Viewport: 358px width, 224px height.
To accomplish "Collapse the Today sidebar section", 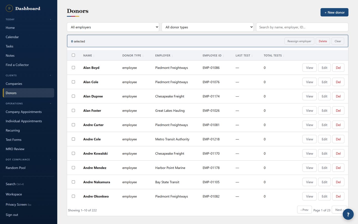I will pyautogui.click(x=50, y=19).
